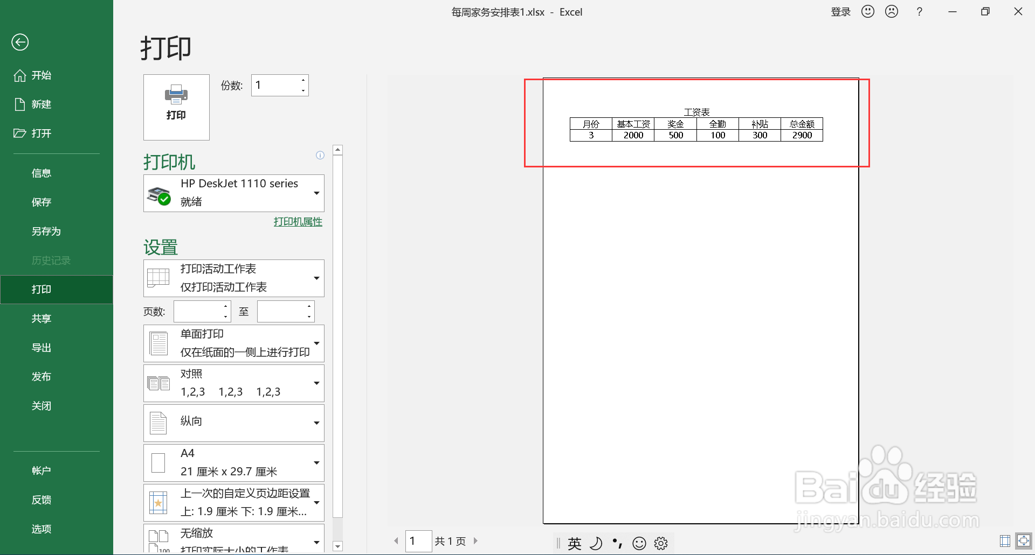Click the large 打印 printer button
Viewport: 1035px width, 555px height.
pyautogui.click(x=176, y=107)
